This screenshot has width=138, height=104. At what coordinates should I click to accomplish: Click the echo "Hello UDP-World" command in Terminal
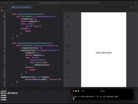95,96
